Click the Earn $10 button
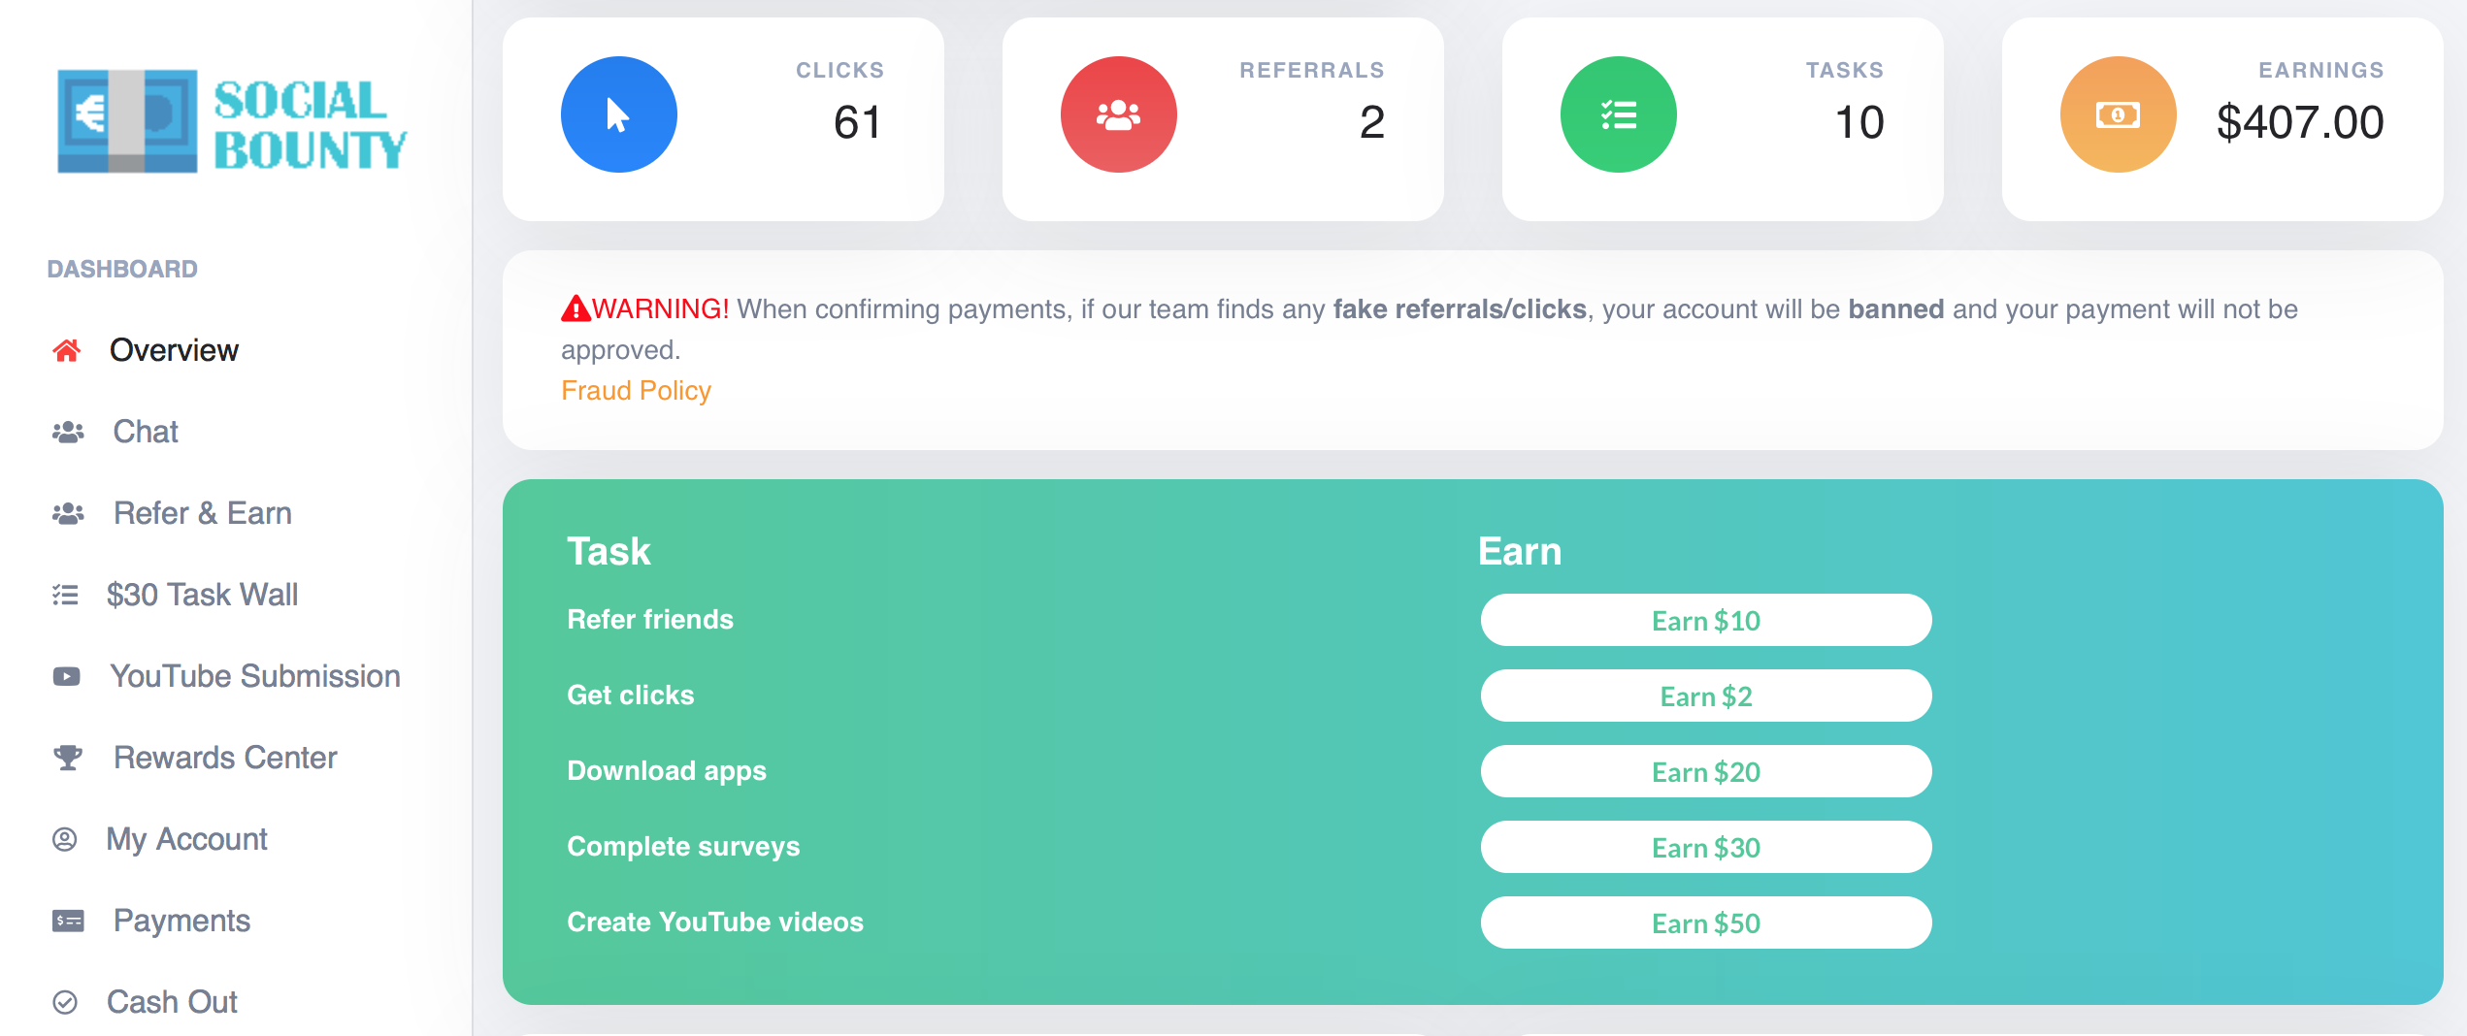The image size is (2467, 1036). 1706,620
